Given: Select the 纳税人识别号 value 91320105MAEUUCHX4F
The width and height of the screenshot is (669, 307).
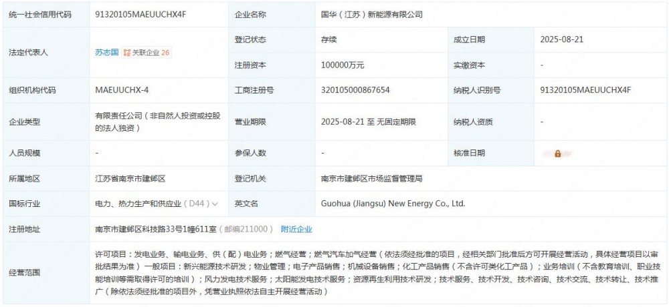Looking at the screenshot, I should coord(585,90).
